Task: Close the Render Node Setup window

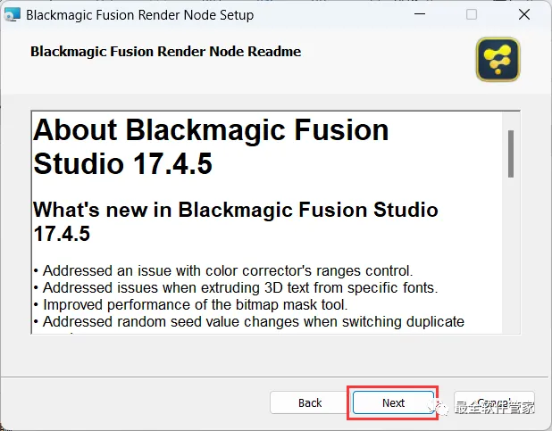Action: pyautogui.click(x=524, y=14)
